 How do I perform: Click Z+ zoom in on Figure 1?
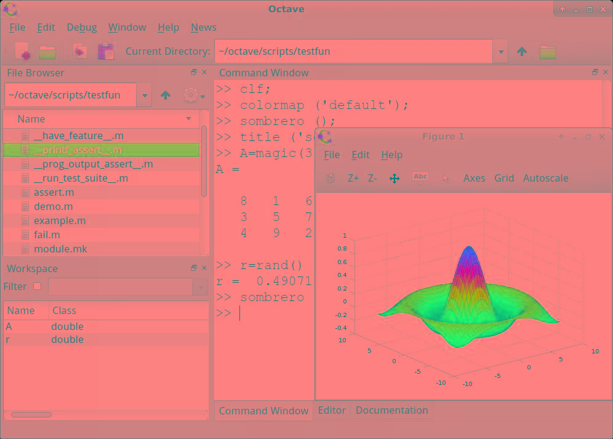pos(353,178)
